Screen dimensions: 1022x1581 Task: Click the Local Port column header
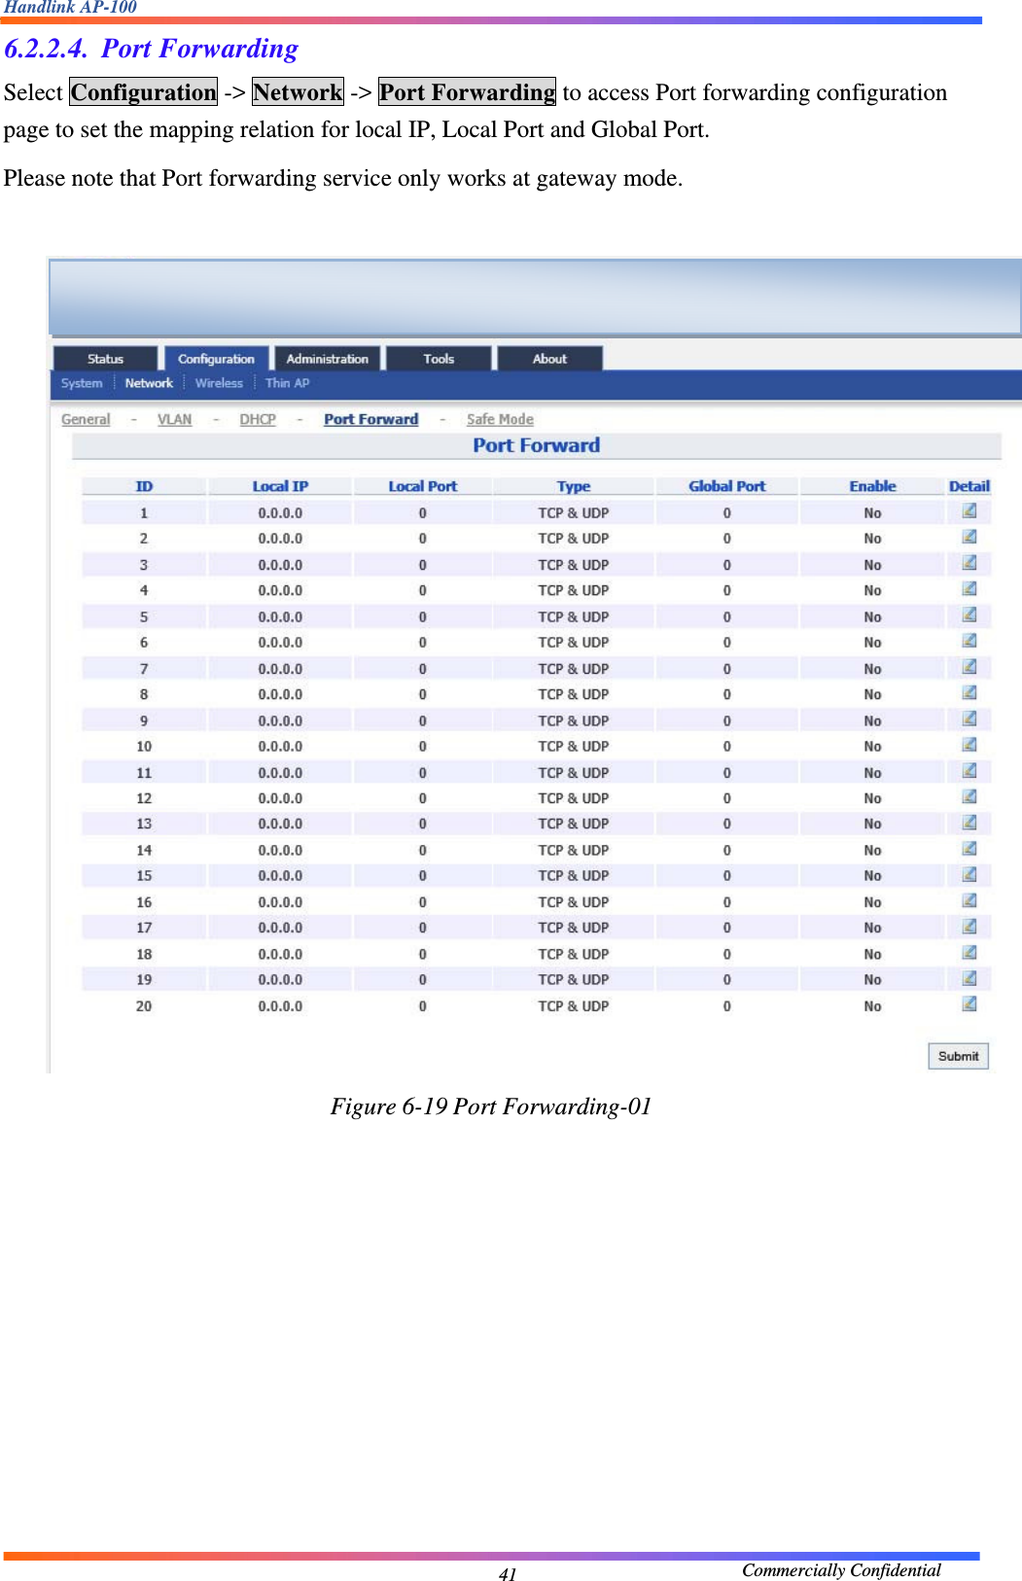point(422,486)
